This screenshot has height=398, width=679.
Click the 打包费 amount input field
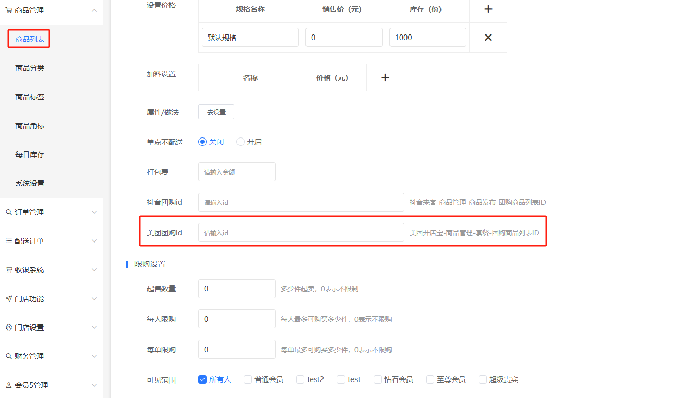pyautogui.click(x=236, y=172)
